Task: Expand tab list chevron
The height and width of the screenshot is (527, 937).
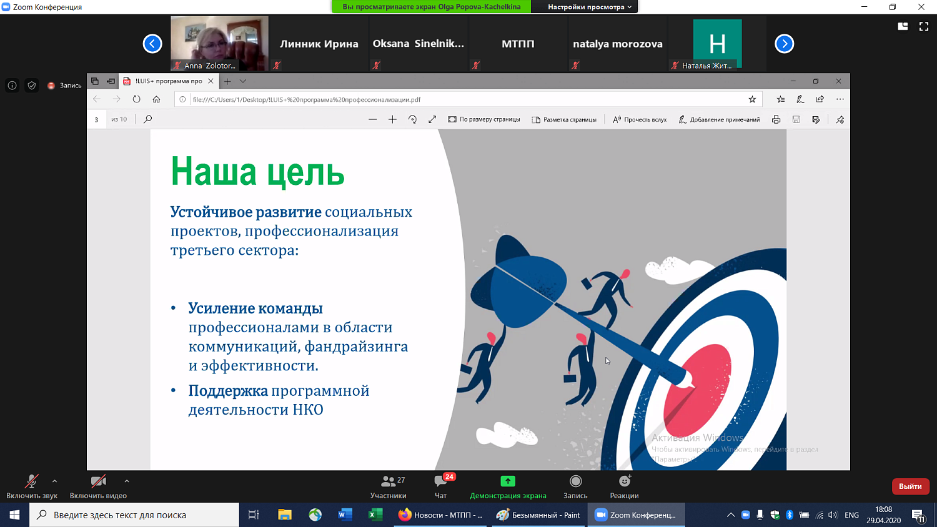Action: (x=243, y=81)
